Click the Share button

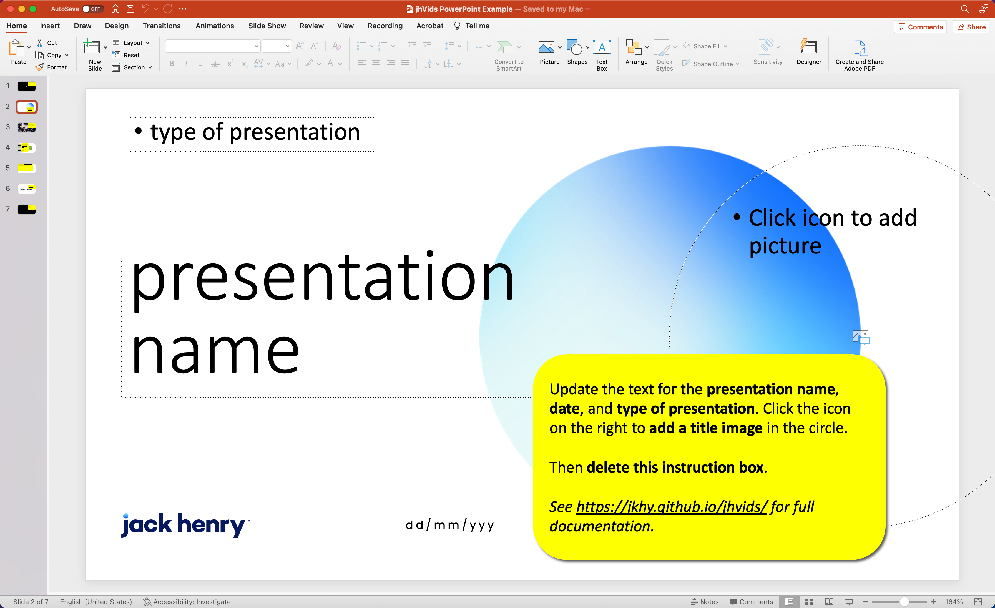(x=971, y=27)
